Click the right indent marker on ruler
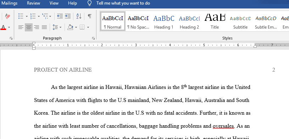Image resolution: width=289 pixels, height=139 pixels. [255, 46]
